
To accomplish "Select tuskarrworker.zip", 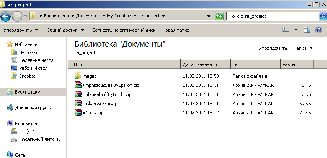I will (100, 104).
